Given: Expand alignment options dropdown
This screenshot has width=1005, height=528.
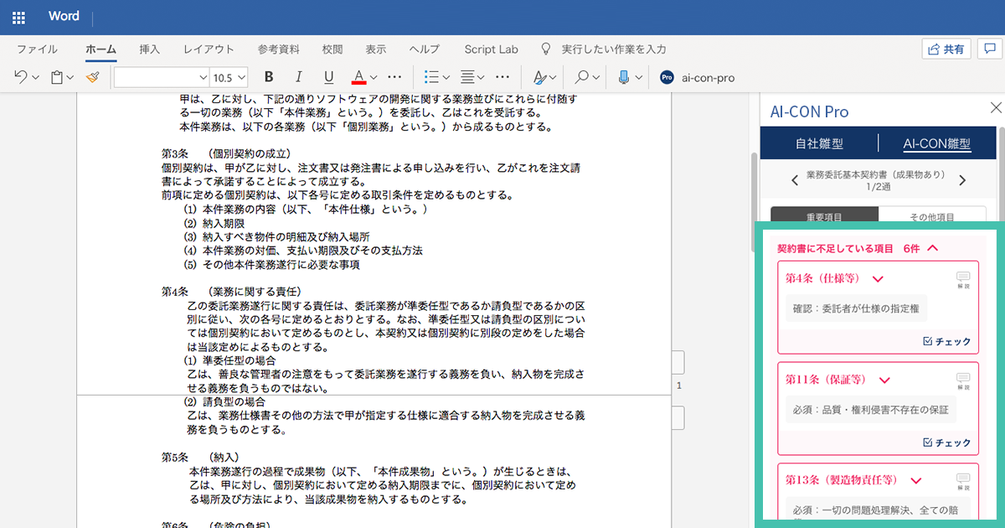Looking at the screenshot, I should pyautogui.click(x=482, y=78).
